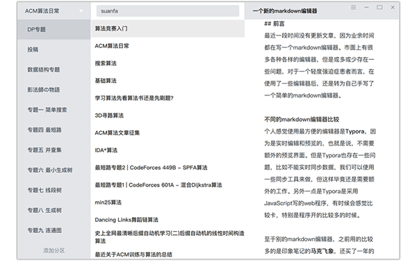Image resolution: width=417 pixels, height=261 pixels.
Task: Click the bold word 马克飞象 in editor
Action: [322, 251]
